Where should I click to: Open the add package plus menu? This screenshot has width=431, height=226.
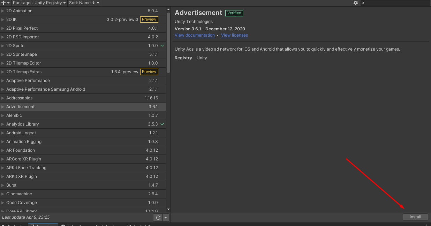(5, 3)
